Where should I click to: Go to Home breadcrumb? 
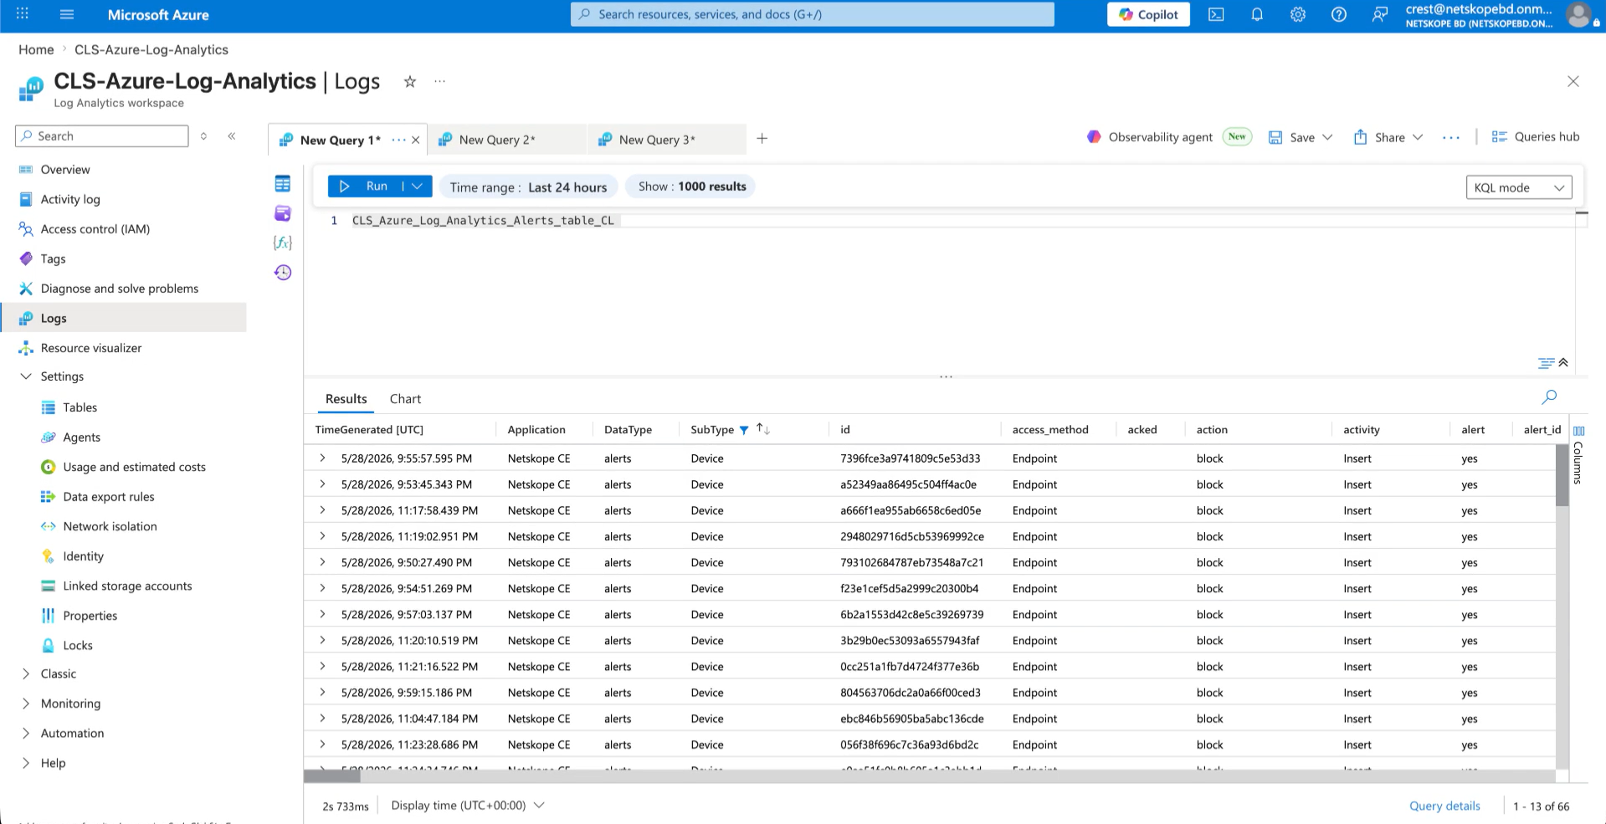point(36,49)
